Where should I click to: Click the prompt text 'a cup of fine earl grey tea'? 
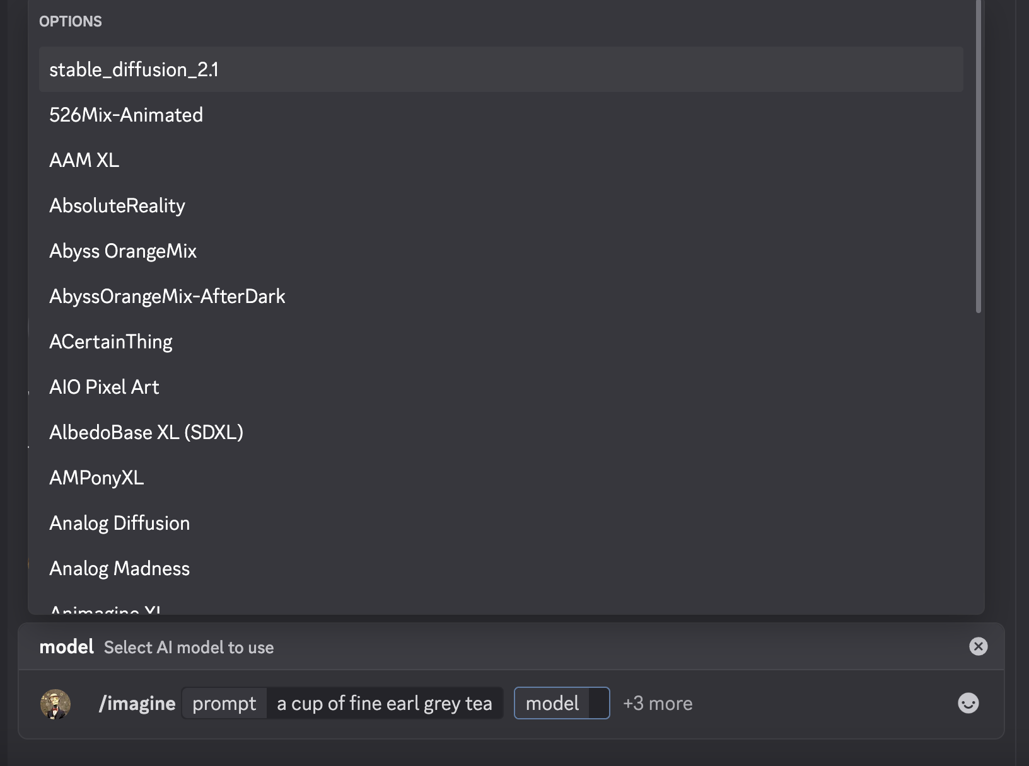[385, 703]
